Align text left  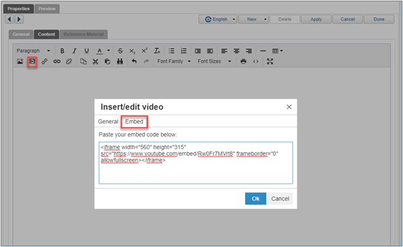(x=224, y=51)
